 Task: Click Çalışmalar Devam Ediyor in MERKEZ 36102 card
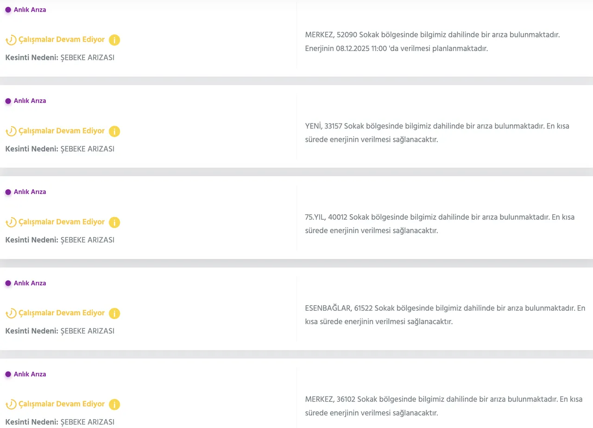point(62,404)
